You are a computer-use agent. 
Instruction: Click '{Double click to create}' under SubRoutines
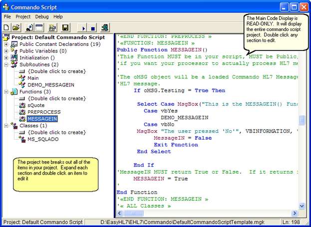[57, 71]
